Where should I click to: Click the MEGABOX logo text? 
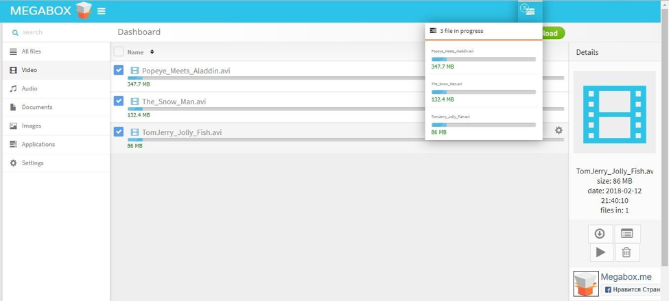pyautogui.click(x=40, y=11)
